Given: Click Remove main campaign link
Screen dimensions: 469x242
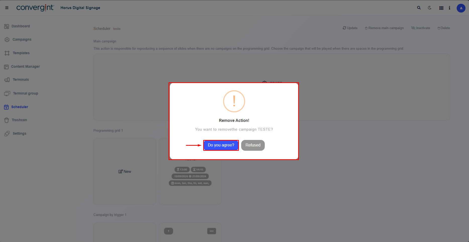Looking at the screenshot, I should click(x=384, y=28).
